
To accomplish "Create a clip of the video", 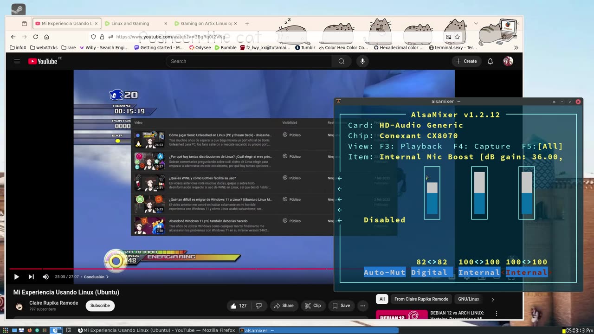I will 313,306.
